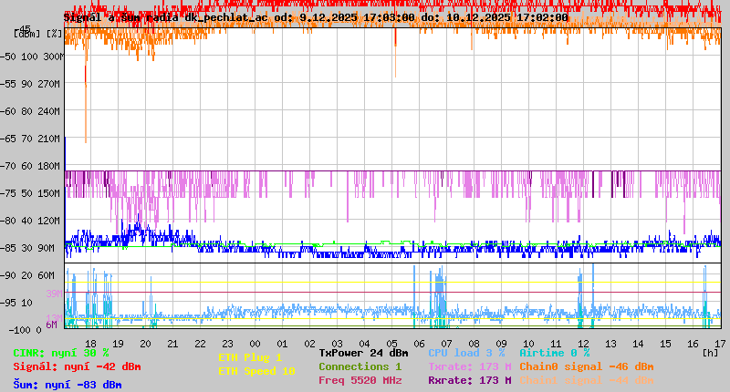
Task: Click the '[dBm]' unit header above the y-axis
Action: [27, 34]
